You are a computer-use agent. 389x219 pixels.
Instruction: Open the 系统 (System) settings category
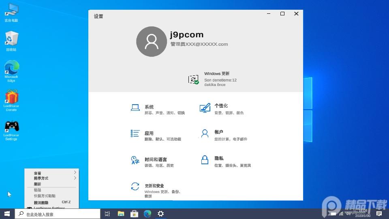[149, 107]
